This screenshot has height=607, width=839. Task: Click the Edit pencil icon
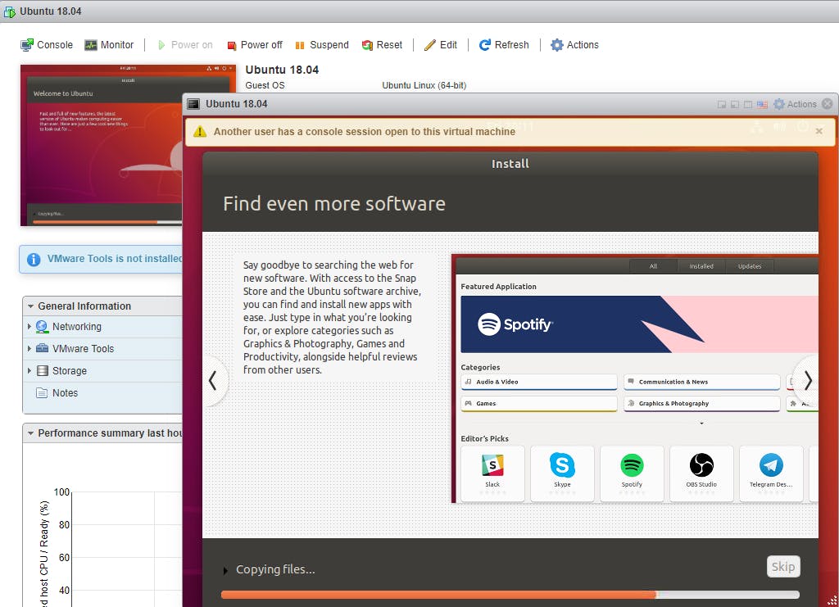429,45
